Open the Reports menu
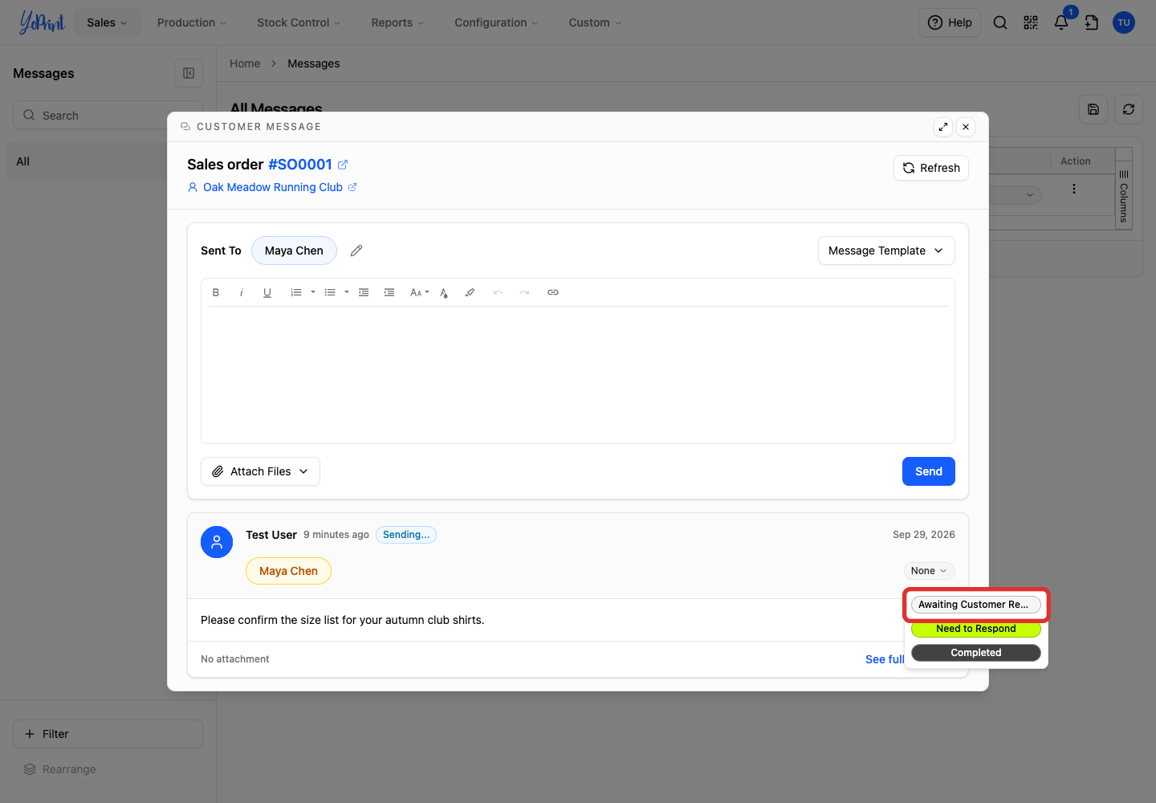Viewport: 1156px width, 803px height. [397, 22]
